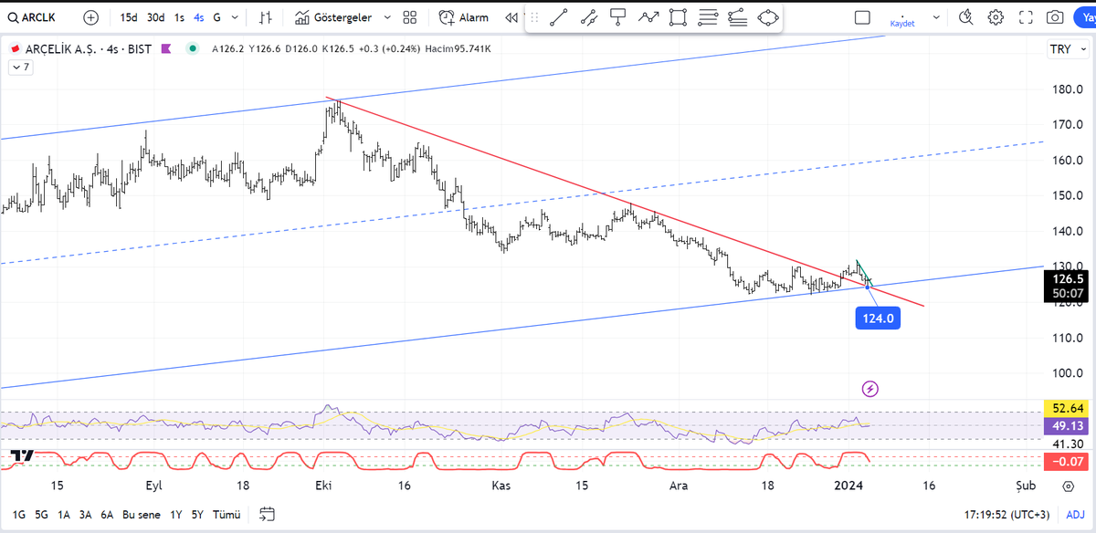1096x533 pixels.
Task: Open timezone menu at 17:19:52 (UTC+3)
Action: 1005,515
